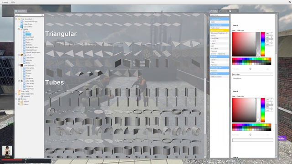292x164 pixels.
Task: Select the Fading Door tool
Action: click(x=219, y=28)
